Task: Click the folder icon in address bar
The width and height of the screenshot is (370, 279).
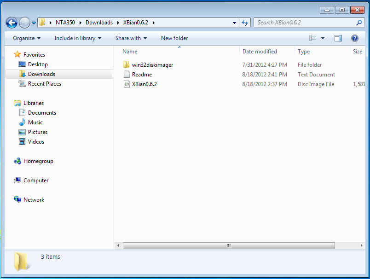Action: click(x=42, y=23)
